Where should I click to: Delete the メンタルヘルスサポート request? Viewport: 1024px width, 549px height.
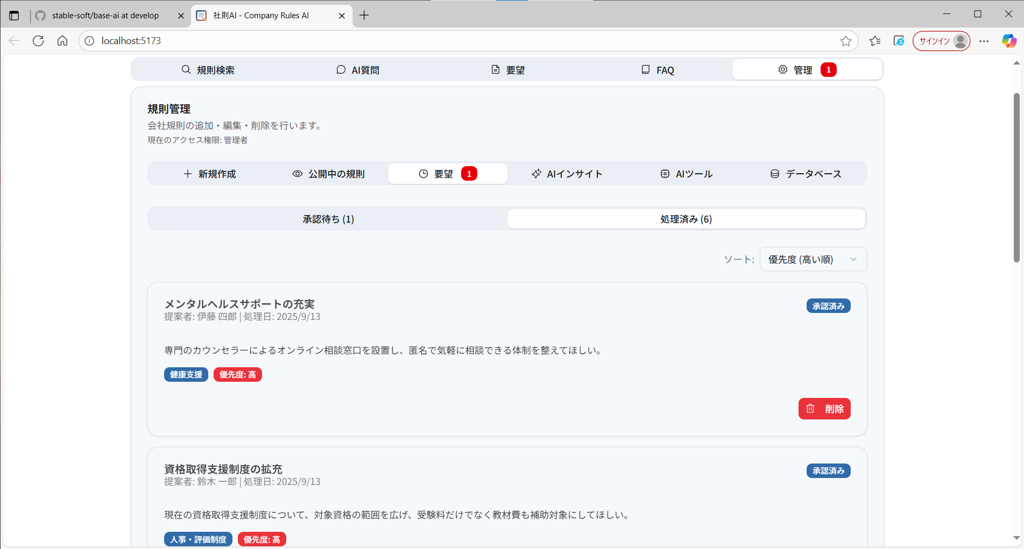coord(824,409)
